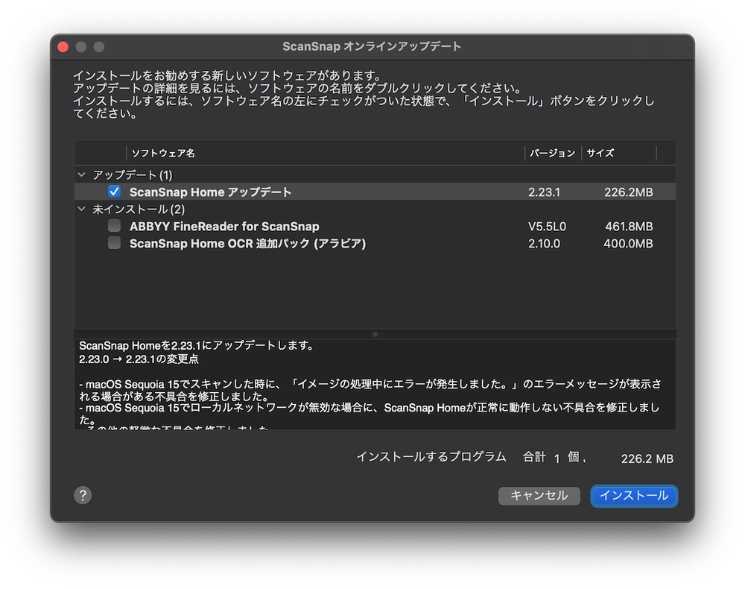Sort by the ソフトウェア名 column header

tap(325, 153)
